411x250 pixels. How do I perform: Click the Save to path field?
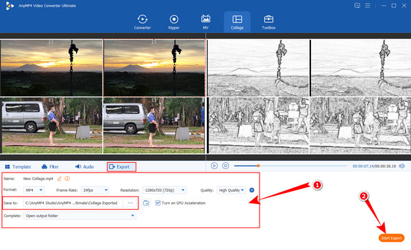click(73, 203)
